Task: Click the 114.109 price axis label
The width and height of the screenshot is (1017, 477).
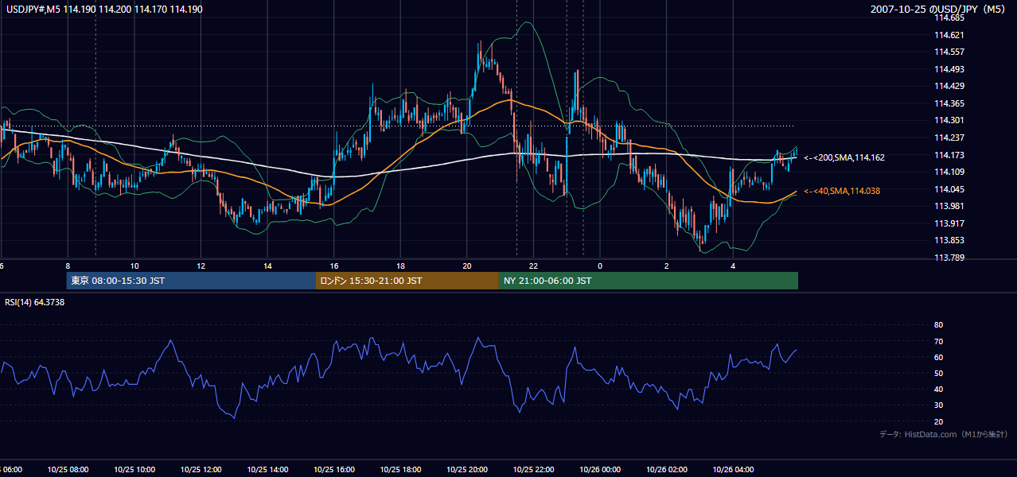Action: coord(949,172)
